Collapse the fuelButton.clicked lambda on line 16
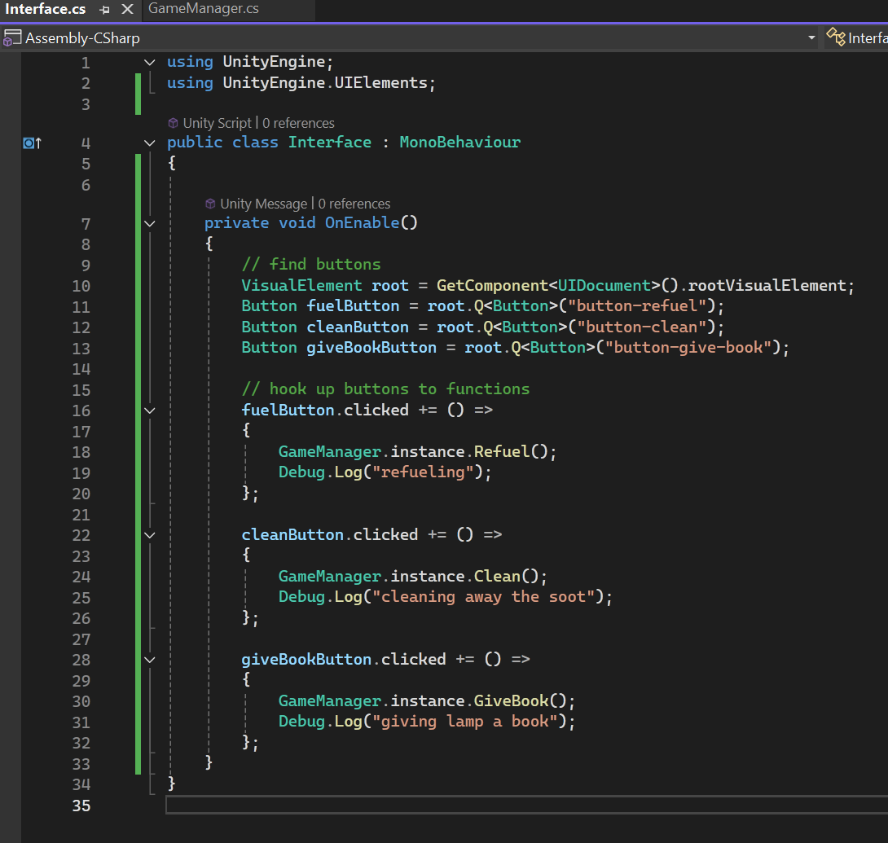 (x=150, y=411)
